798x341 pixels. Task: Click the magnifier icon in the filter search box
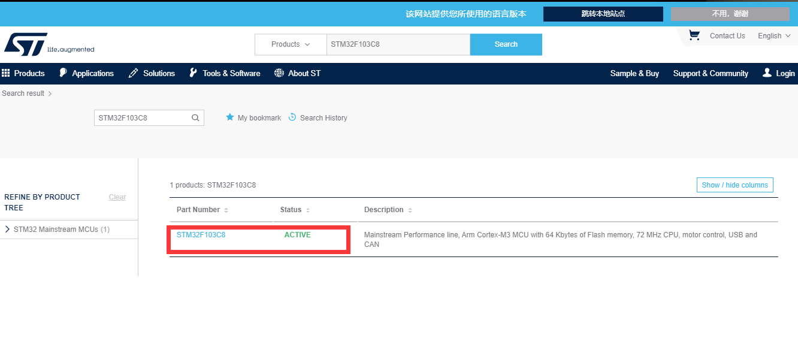coord(195,118)
